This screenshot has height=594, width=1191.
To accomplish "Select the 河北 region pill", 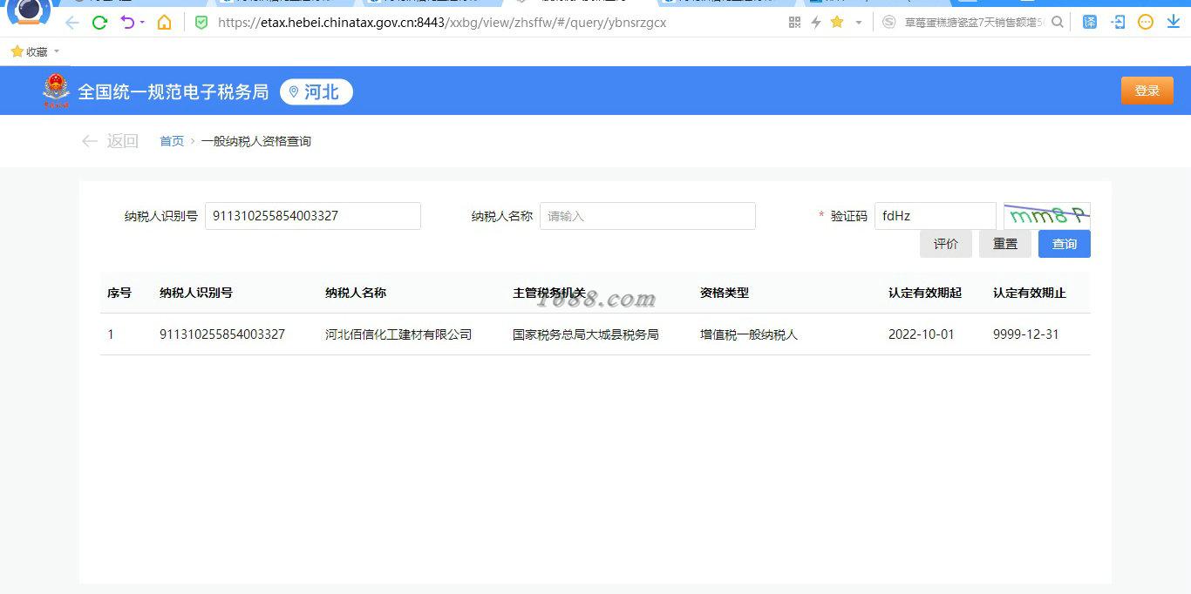I will (316, 91).
